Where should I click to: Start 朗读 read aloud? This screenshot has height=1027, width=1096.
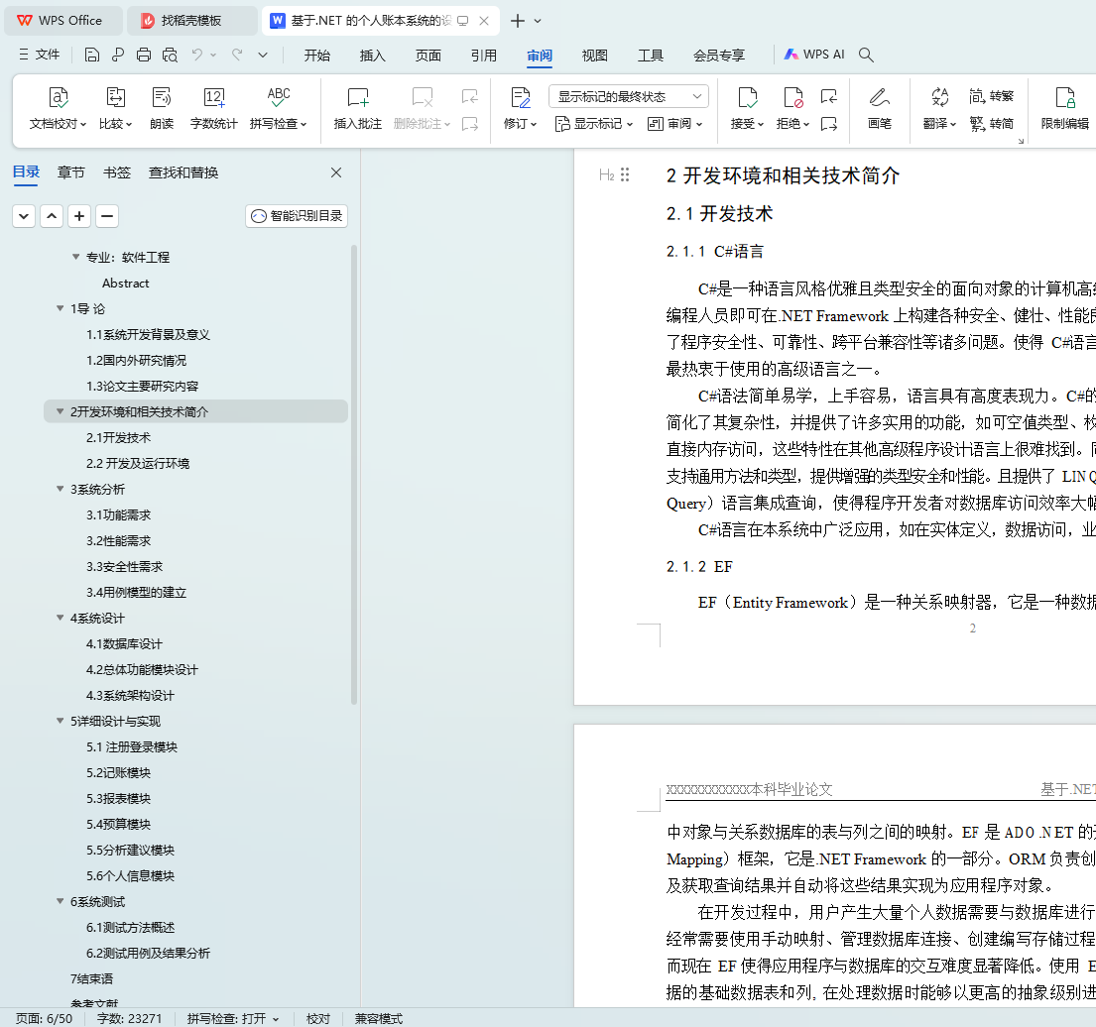click(162, 108)
